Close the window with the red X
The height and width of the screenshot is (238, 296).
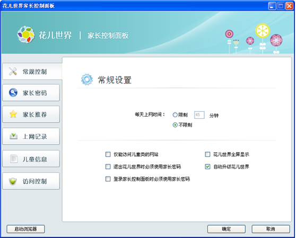pos(289,6)
